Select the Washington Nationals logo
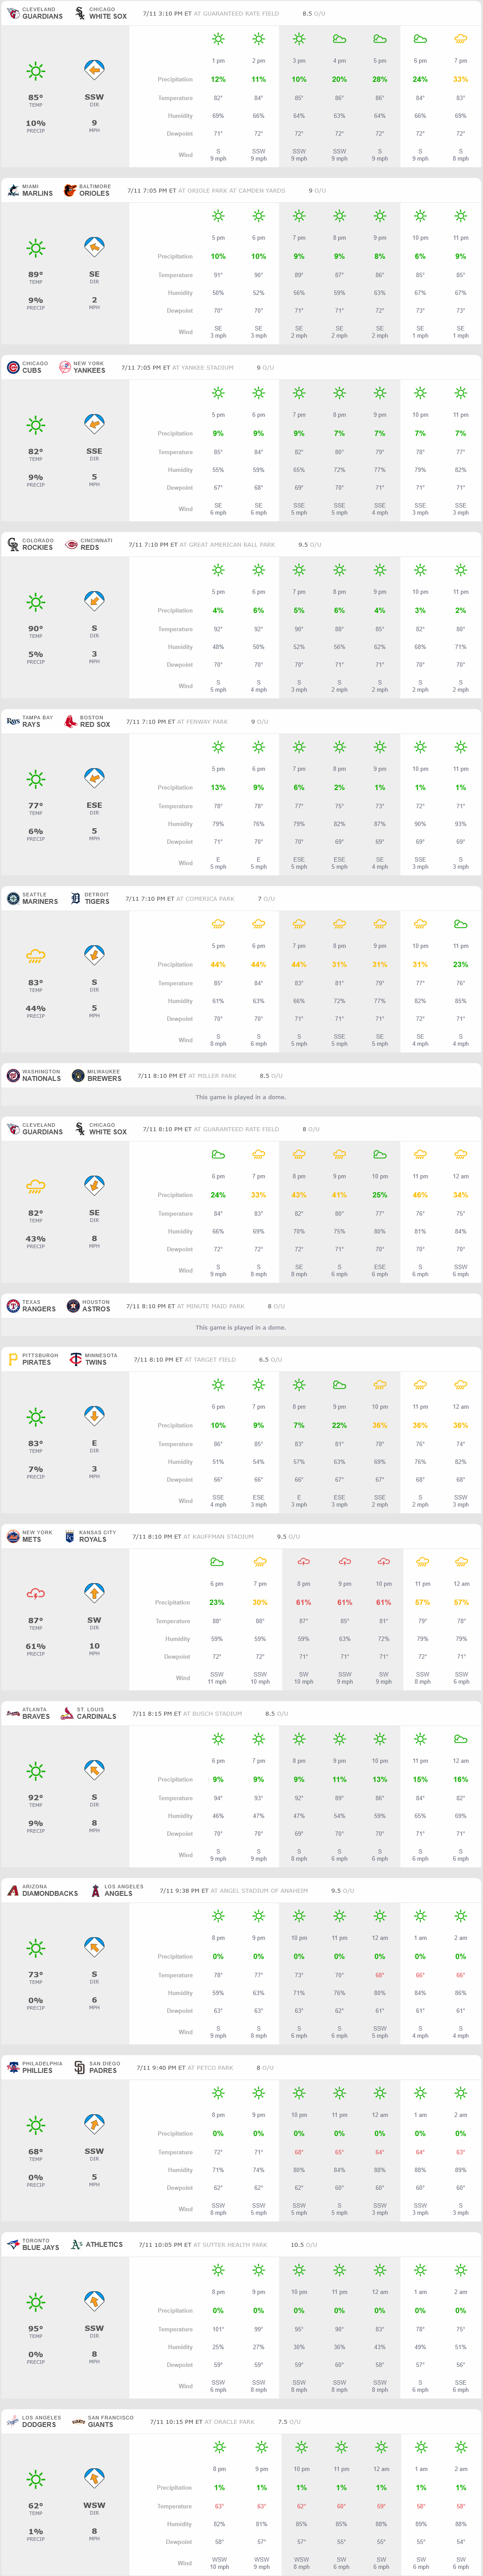Viewport: 483px width, 2576px height. tap(13, 1075)
